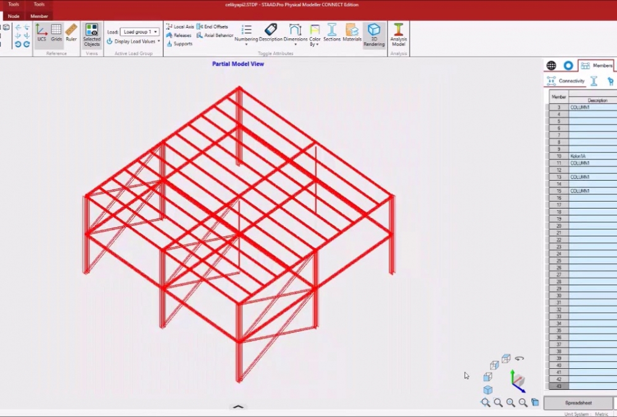
Task: Click the UCS icon in the Reference group
Action: 41,32
